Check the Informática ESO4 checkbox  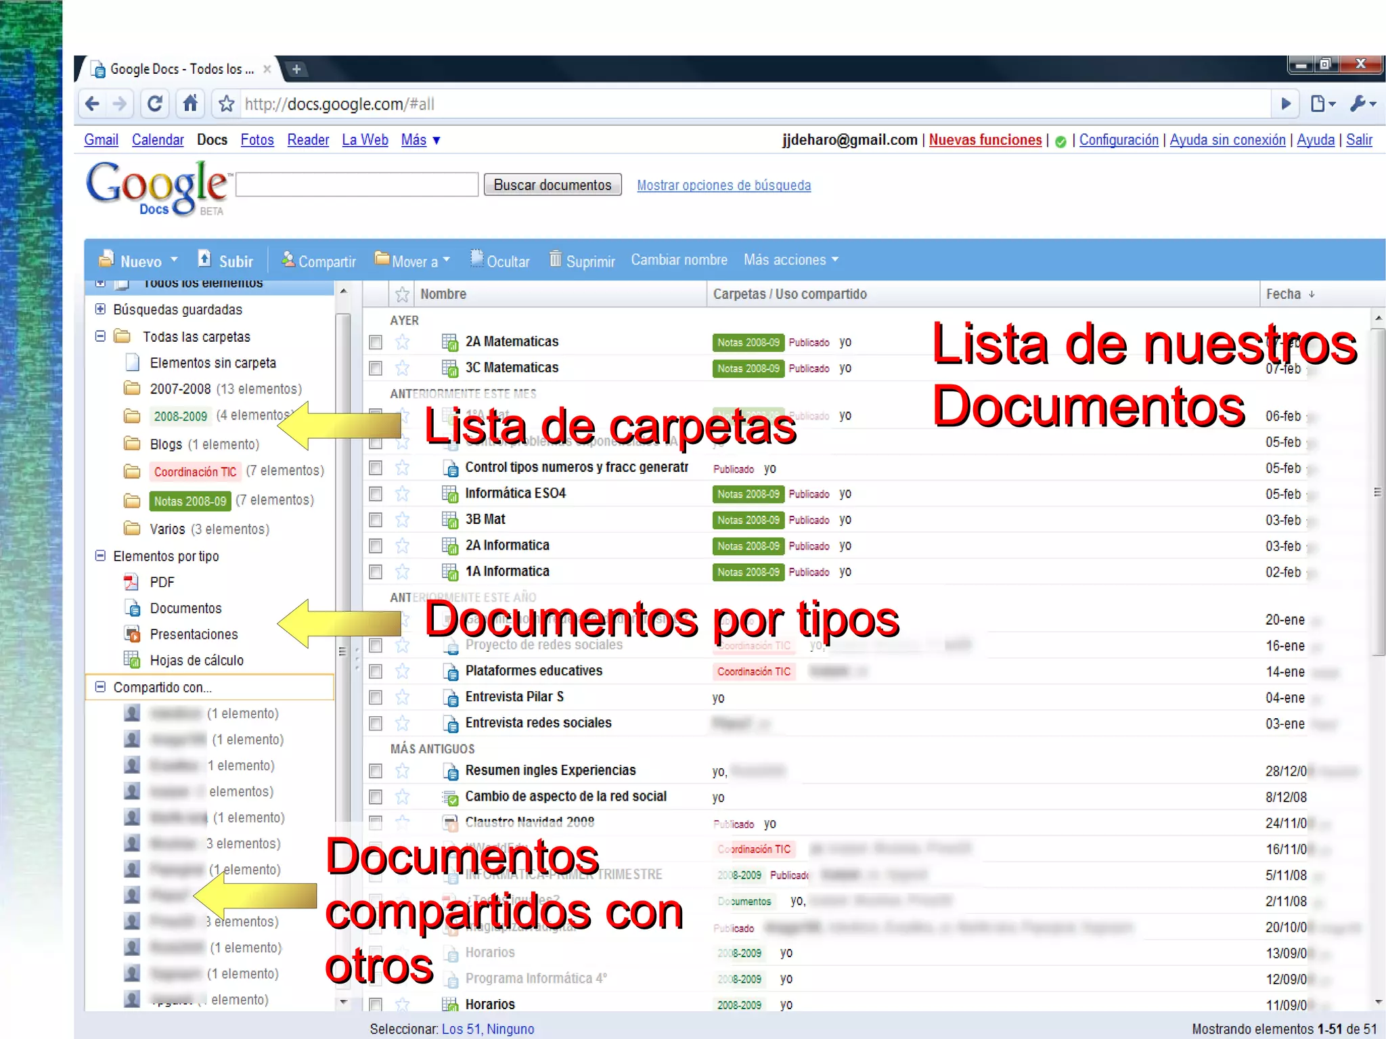point(376,494)
